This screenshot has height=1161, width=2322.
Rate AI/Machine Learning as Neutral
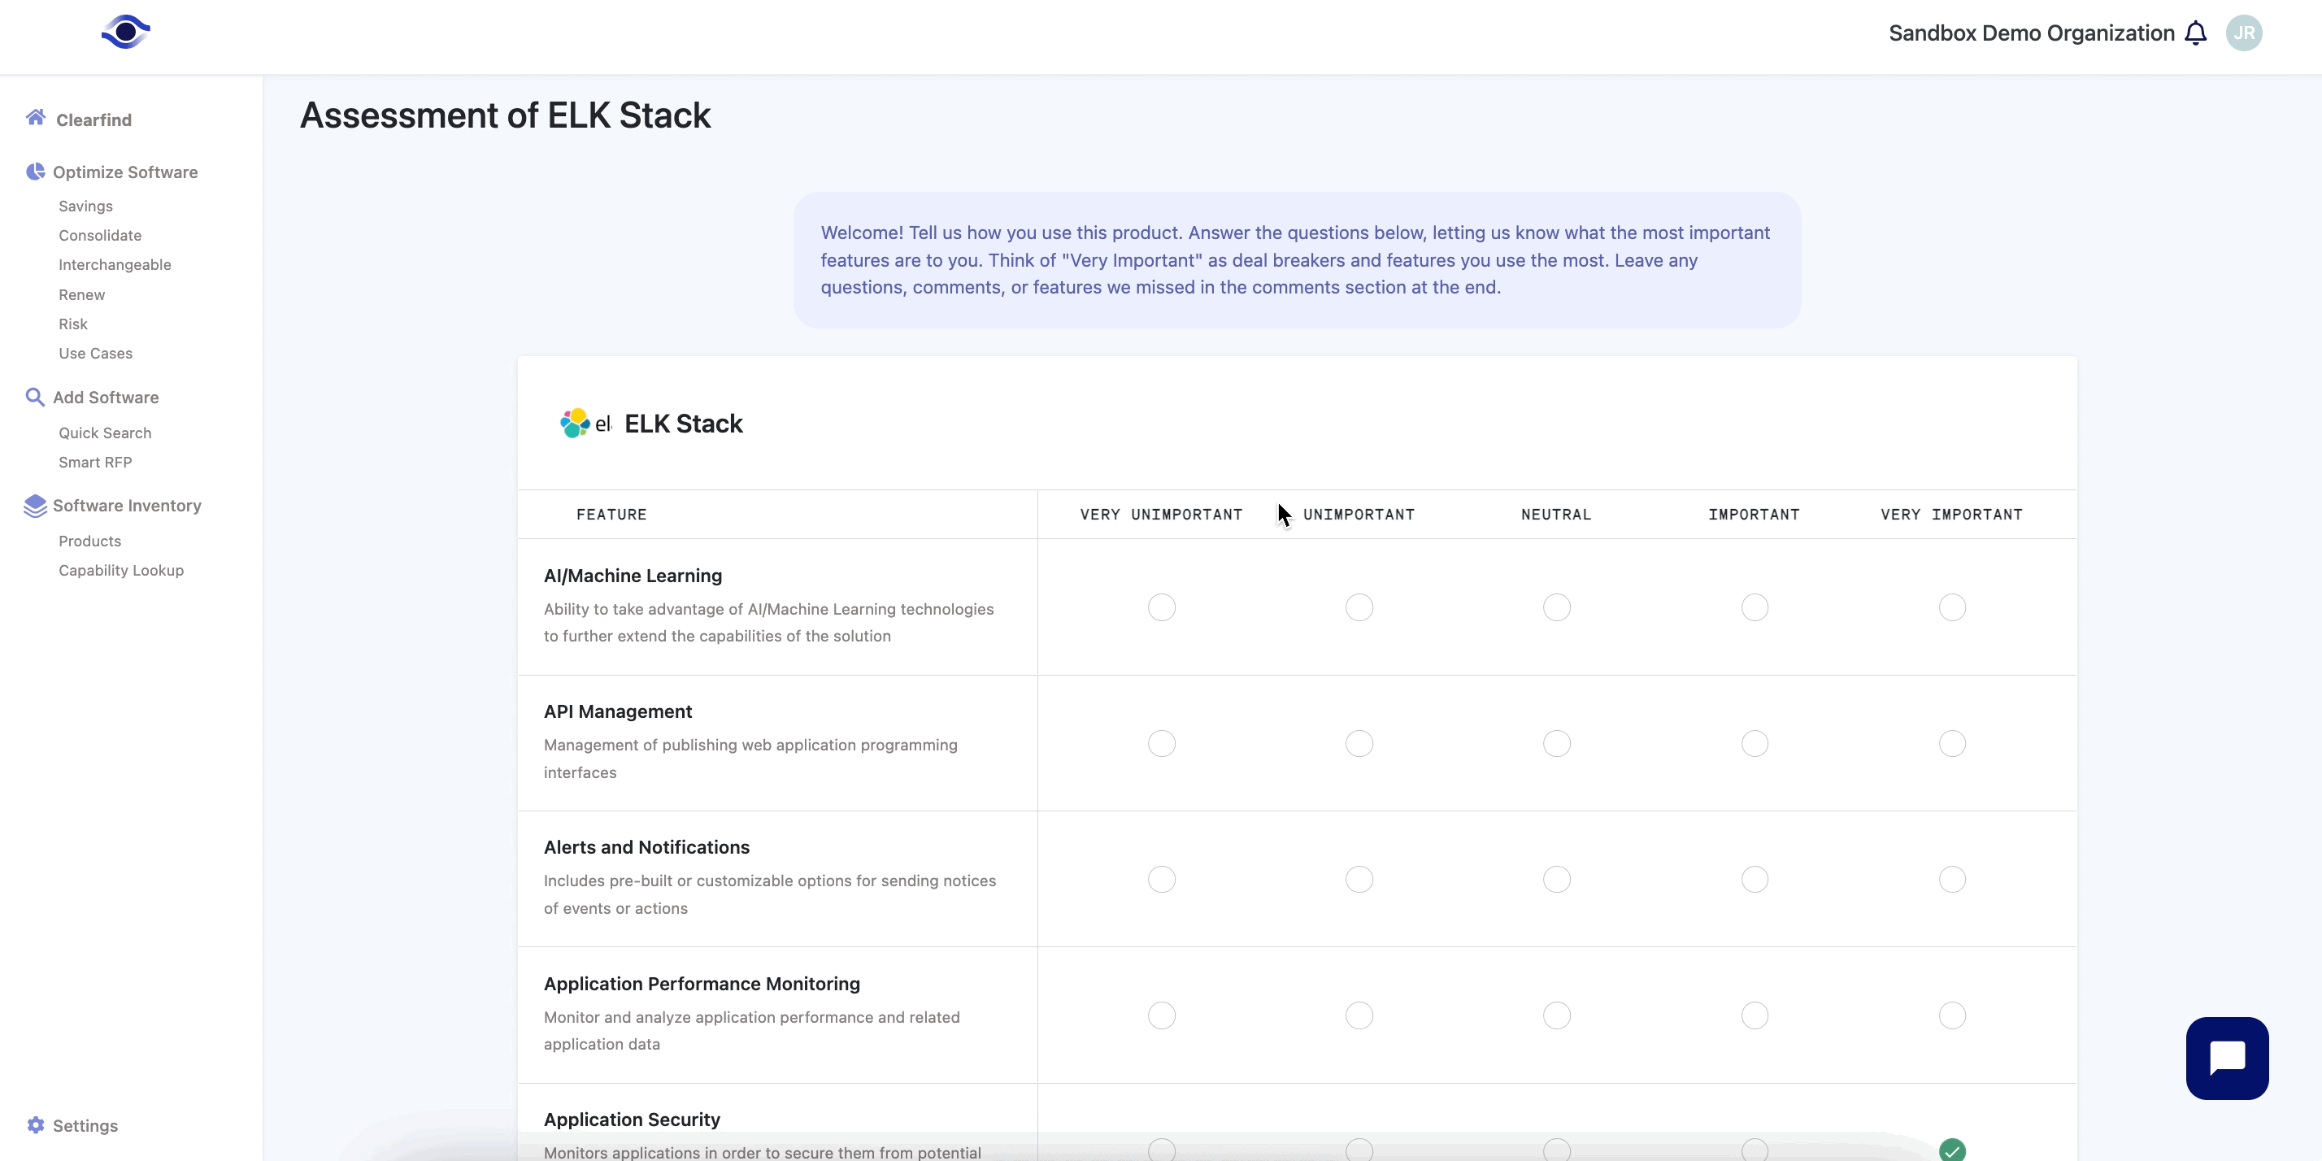click(x=1557, y=607)
